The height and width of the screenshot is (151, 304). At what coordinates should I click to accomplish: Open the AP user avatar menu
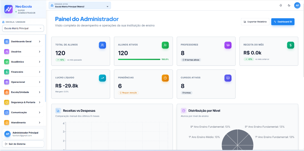click(297, 5)
